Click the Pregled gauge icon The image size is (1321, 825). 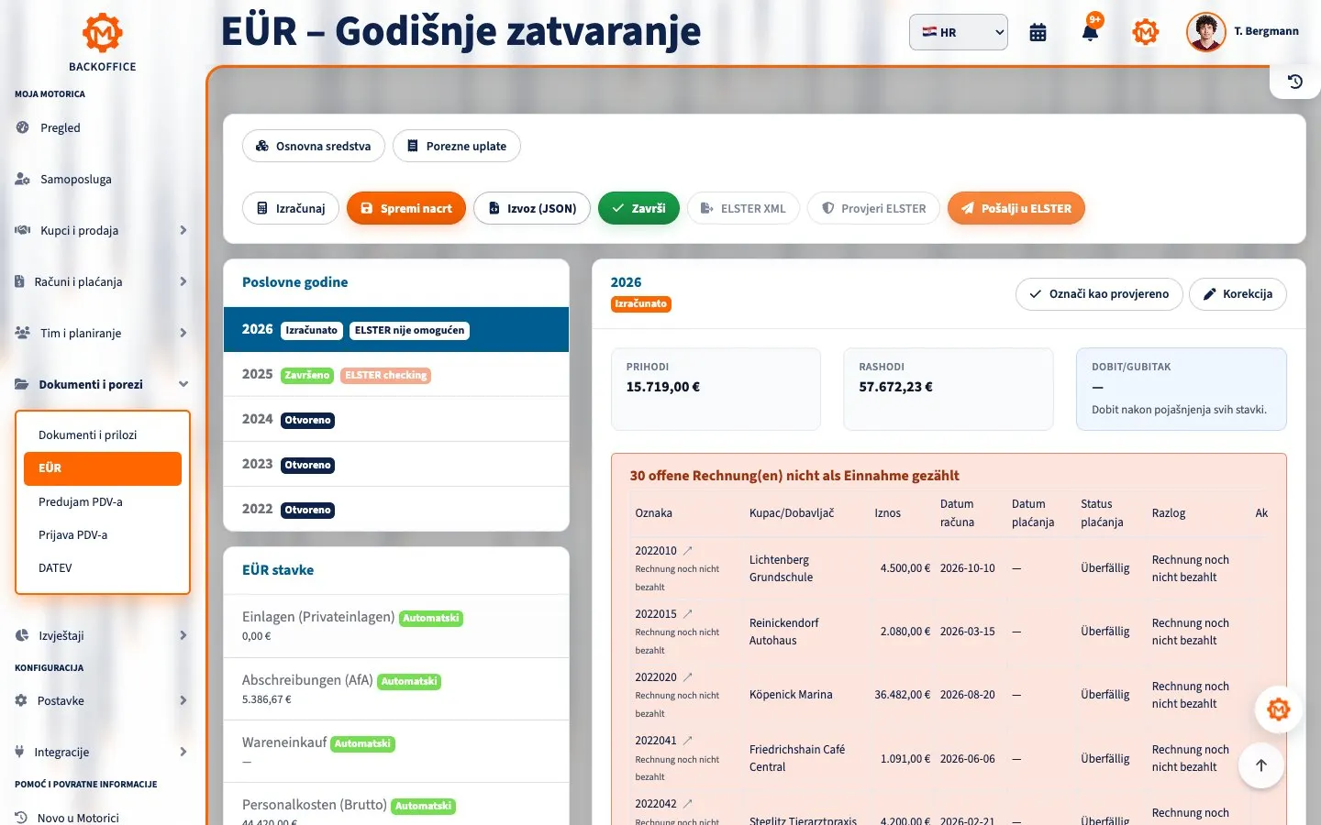coord(22,127)
